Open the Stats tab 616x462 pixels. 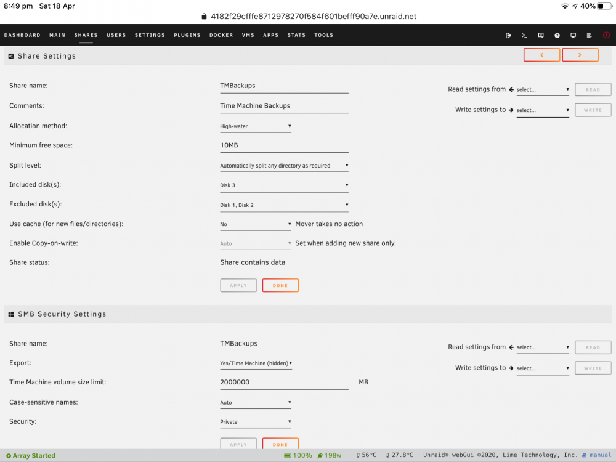296,35
